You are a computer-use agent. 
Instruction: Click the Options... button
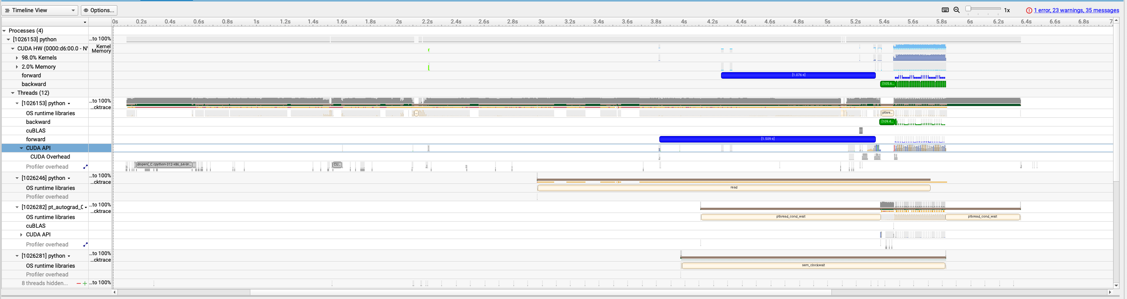[99, 10]
